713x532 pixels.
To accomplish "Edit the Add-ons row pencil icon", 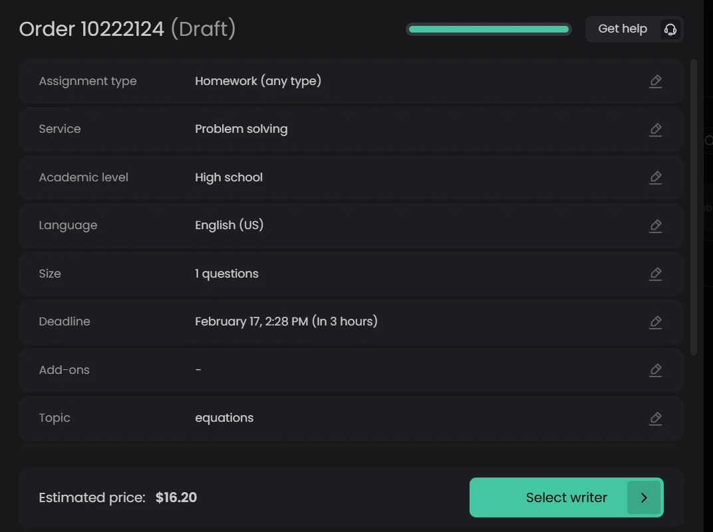I will coord(655,370).
